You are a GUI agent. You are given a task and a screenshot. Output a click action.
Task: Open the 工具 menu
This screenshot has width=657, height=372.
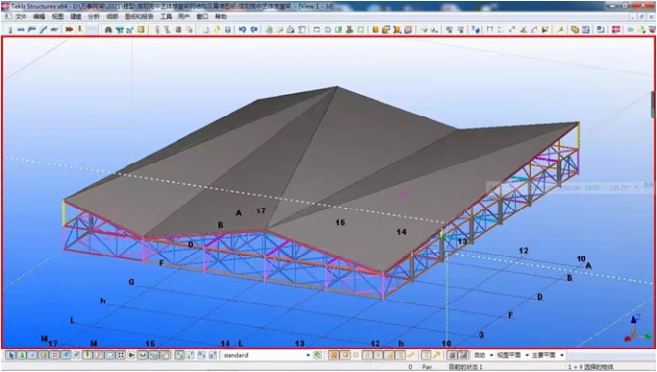tap(166, 17)
